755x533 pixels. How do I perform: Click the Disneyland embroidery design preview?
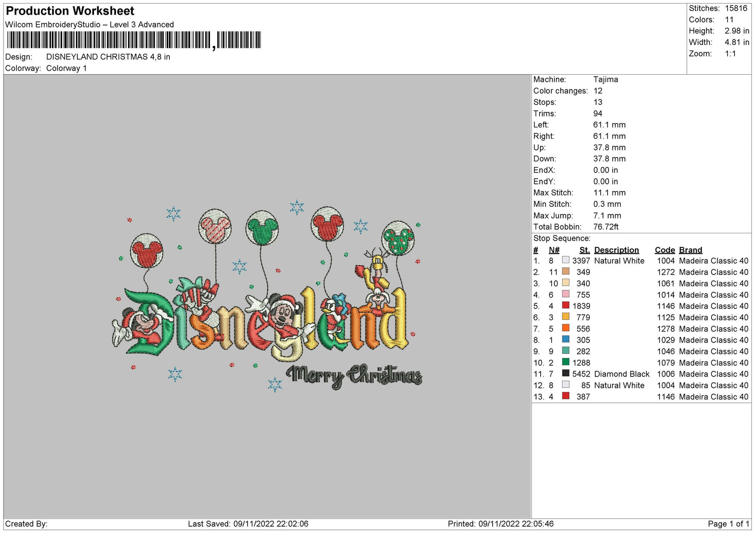(x=268, y=295)
